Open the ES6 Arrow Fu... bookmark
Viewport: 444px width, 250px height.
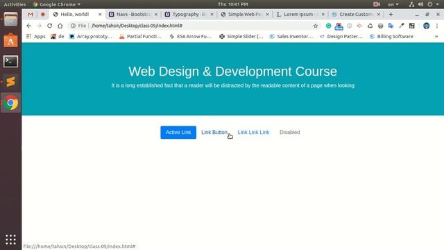(x=190, y=36)
